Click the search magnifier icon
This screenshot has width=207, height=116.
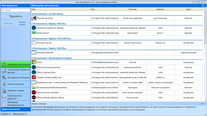pyautogui.click(x=2, y=10)
